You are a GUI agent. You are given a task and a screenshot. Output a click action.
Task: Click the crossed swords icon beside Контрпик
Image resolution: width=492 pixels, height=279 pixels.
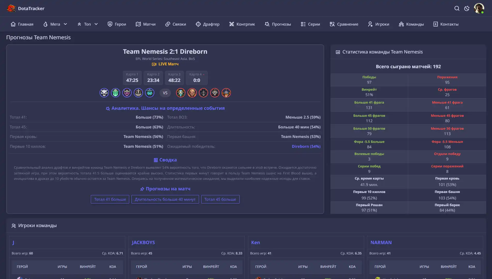pyautogui.click(x=232, y=24)
